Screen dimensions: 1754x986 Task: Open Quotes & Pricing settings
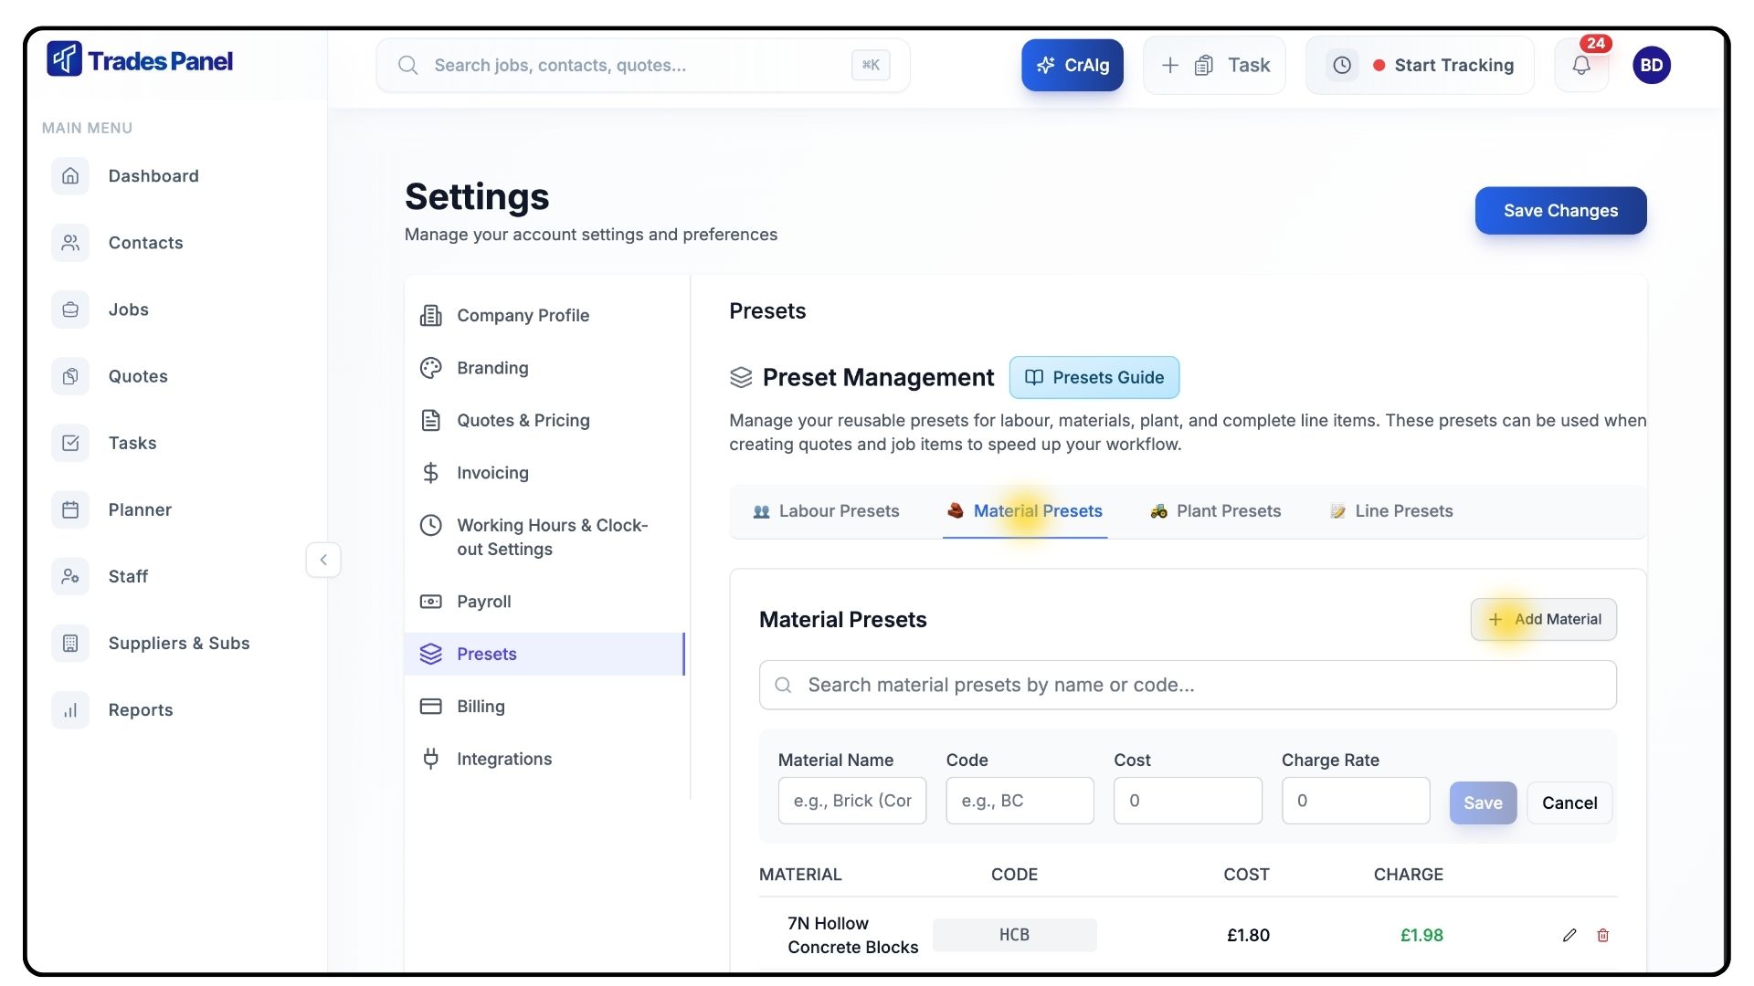point(523,420)
